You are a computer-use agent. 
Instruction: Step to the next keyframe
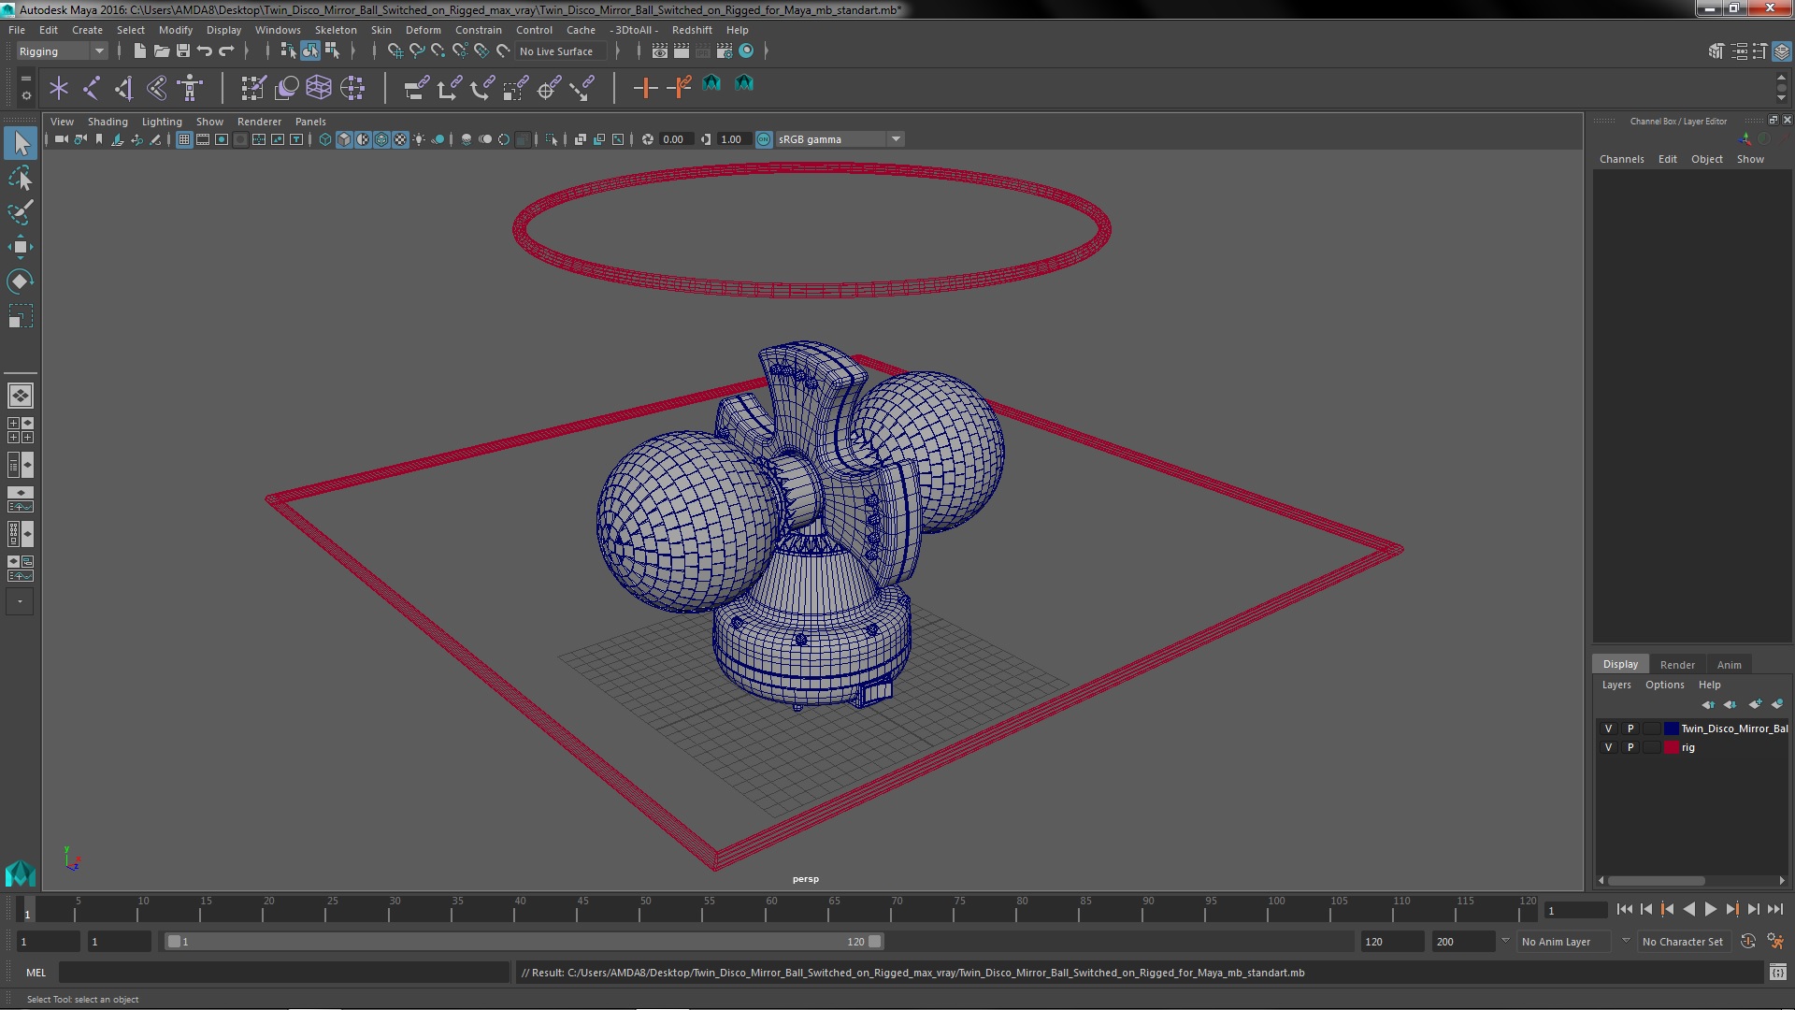(1732, 909)
